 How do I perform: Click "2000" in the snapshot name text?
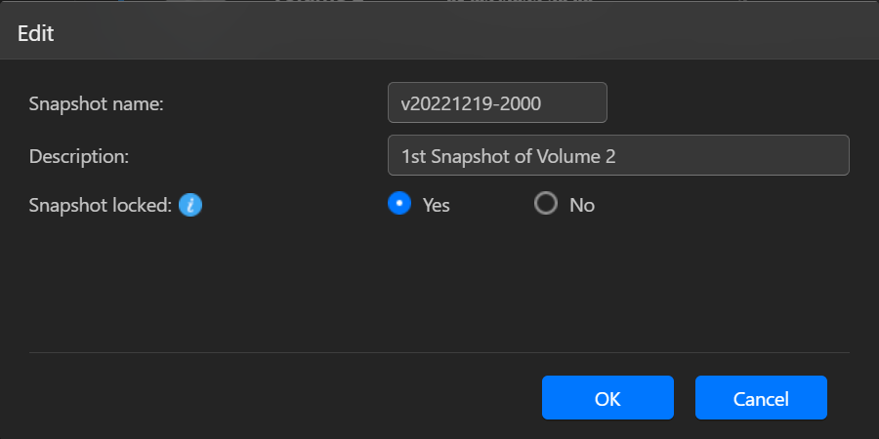[522, 102]
